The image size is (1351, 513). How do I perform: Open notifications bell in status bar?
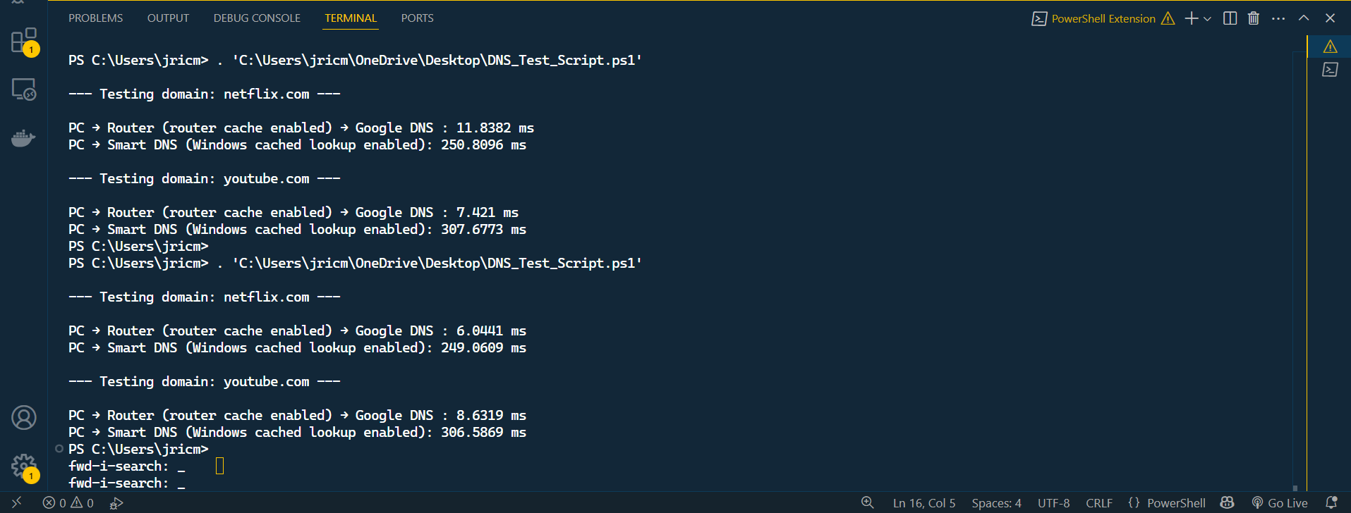[x=1331, y=503]
